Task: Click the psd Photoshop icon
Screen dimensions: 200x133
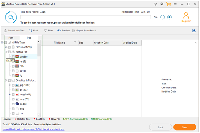Action: click(17, 104)
